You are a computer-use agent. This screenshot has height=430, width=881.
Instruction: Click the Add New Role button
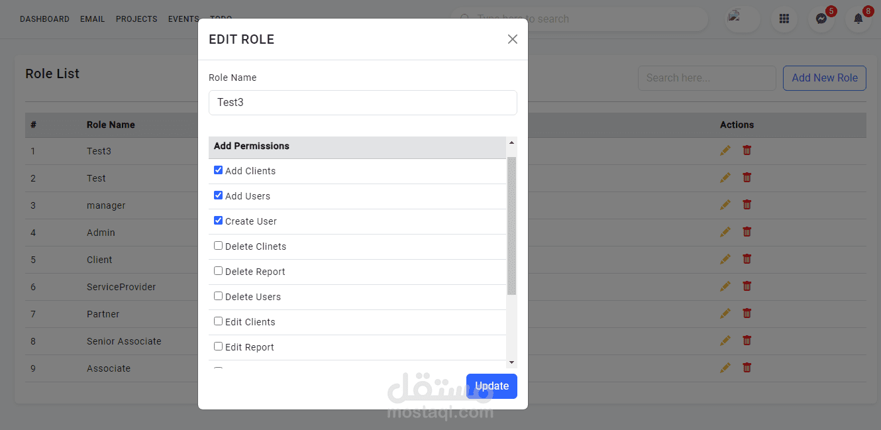click(824, 78)
